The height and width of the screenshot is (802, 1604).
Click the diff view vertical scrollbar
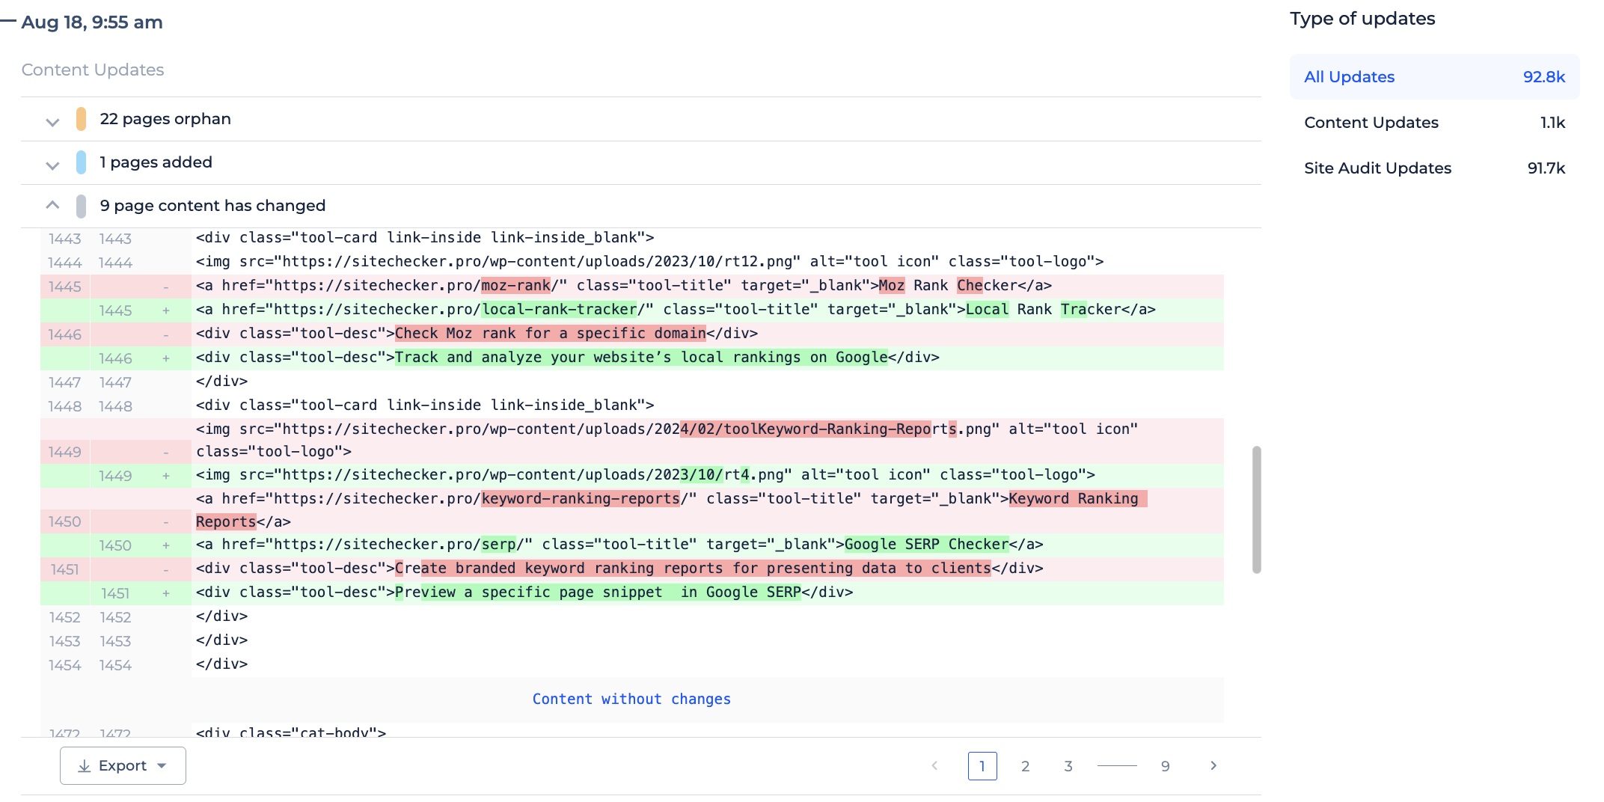click(x=1257, y=510)
